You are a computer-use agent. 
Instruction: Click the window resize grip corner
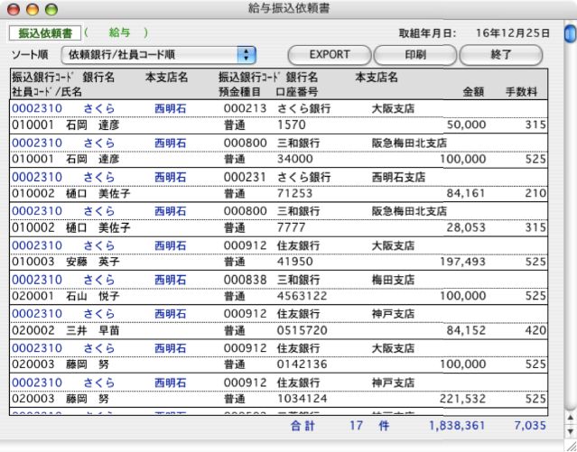(569, 445)
